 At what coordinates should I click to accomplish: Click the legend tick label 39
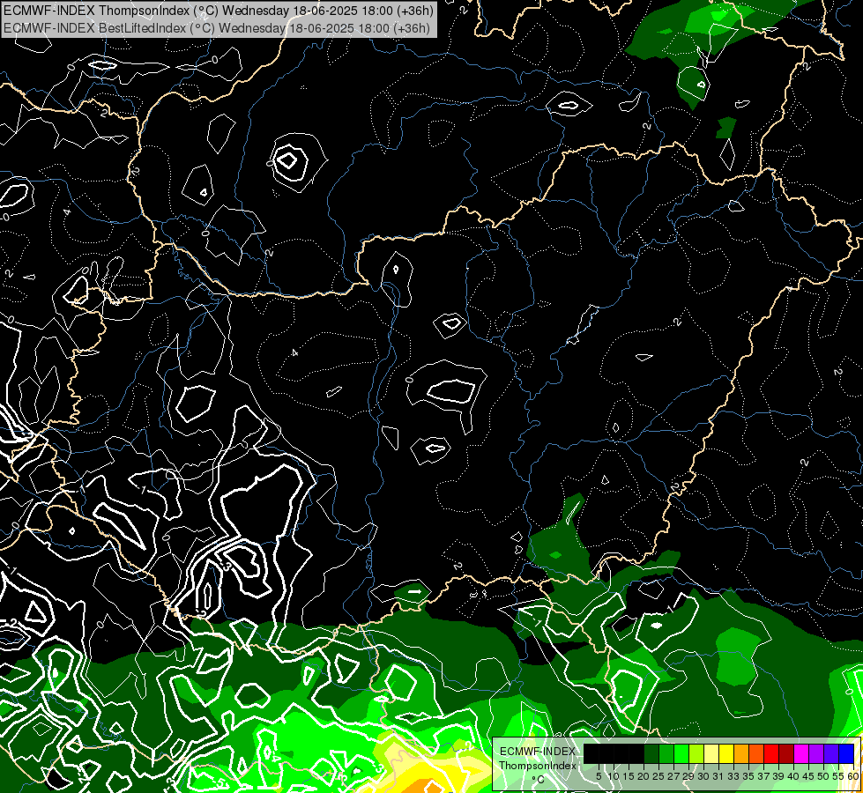pos(778,776)
